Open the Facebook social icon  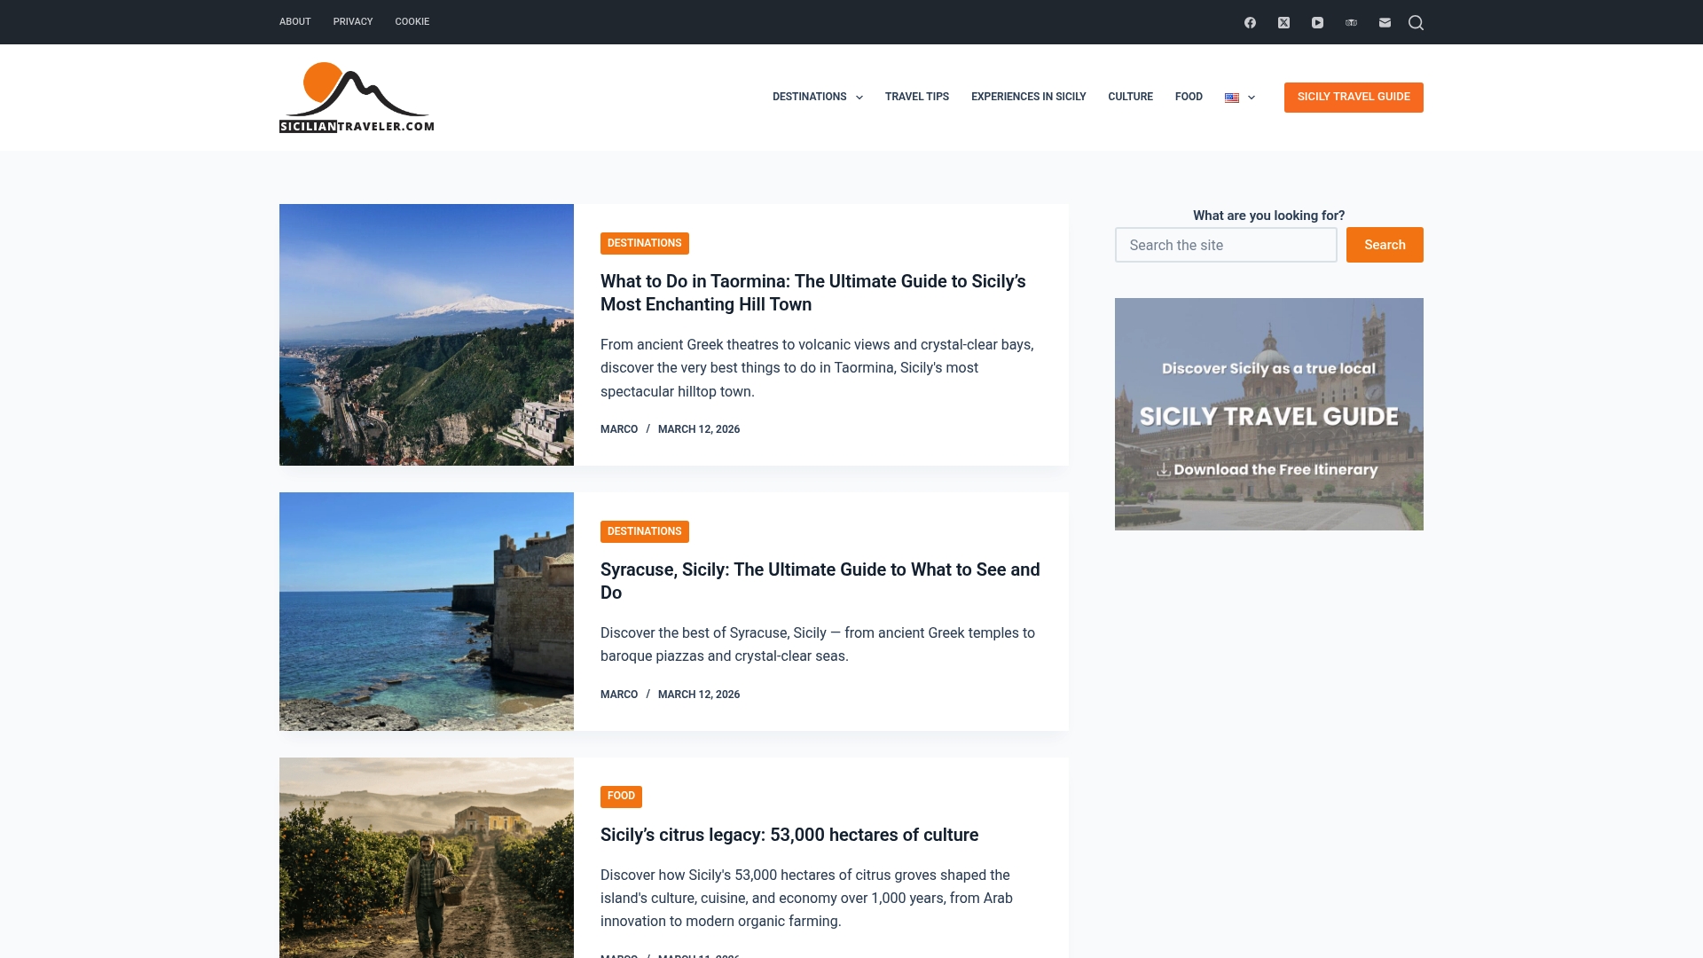[x=1250, y=21]
